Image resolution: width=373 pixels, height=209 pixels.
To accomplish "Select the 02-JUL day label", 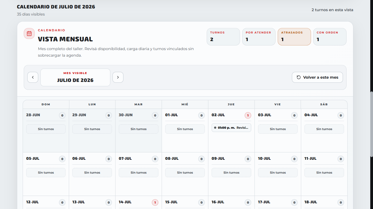I will coord(218,115).
